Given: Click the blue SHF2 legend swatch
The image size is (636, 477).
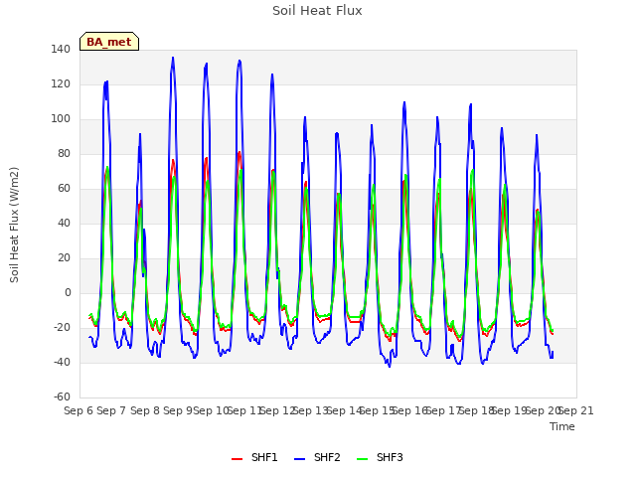Looking at the screenshot, I should pos(299,459).
